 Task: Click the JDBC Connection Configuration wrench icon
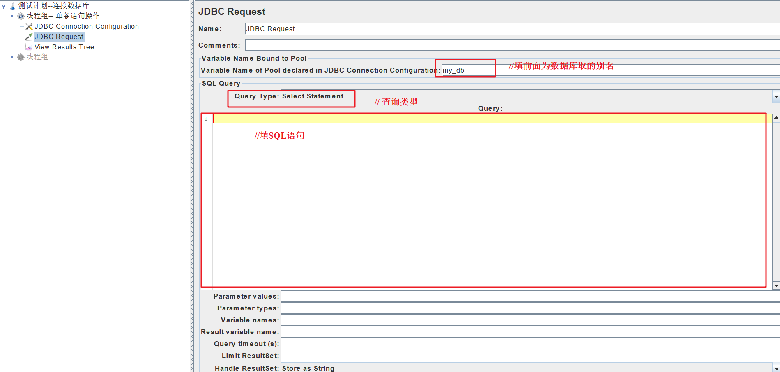pyautogui.click(x=29, y=27)
